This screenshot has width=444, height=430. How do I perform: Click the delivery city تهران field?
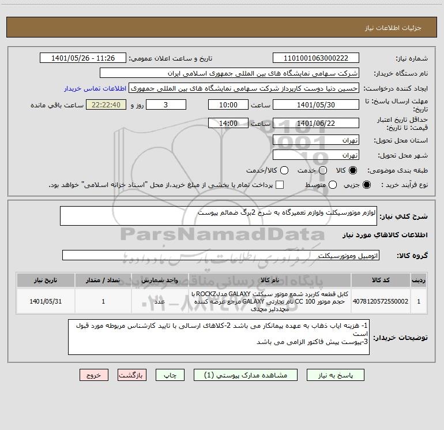pyautogui.click(x=316, y=155)
